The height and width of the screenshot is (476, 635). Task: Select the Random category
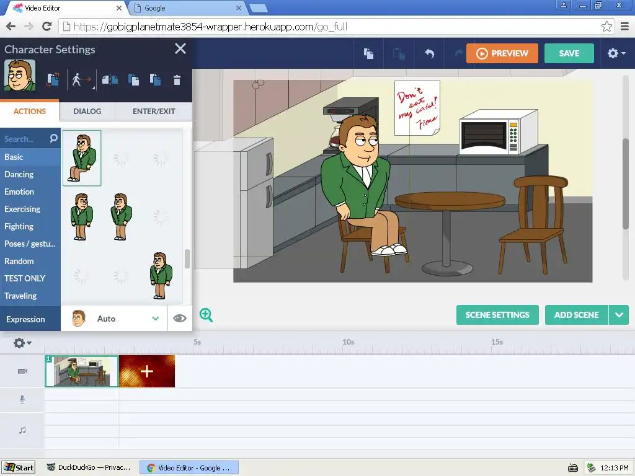pos(30,261)
